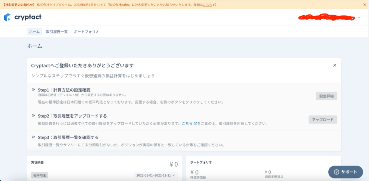This screenshot has width=369, height=181.
Task: Click the Step2: 取引履歴をアップロードする heading
Action: (72, 116)
